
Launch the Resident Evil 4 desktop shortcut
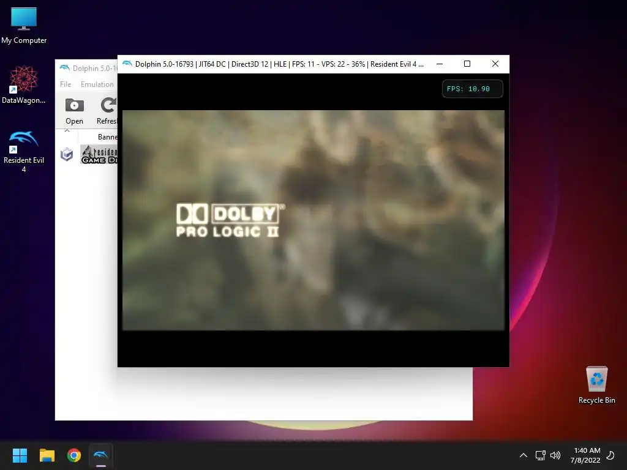point(24,151)
